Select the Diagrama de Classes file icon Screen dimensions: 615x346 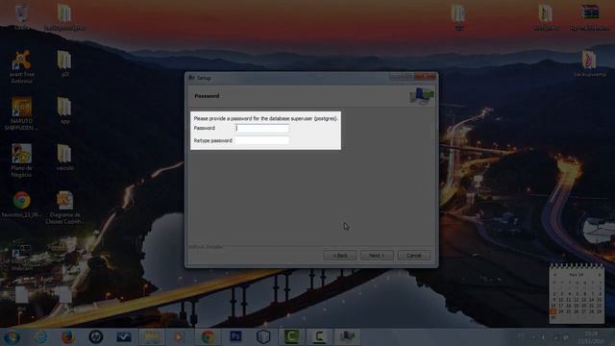[64, 208]
